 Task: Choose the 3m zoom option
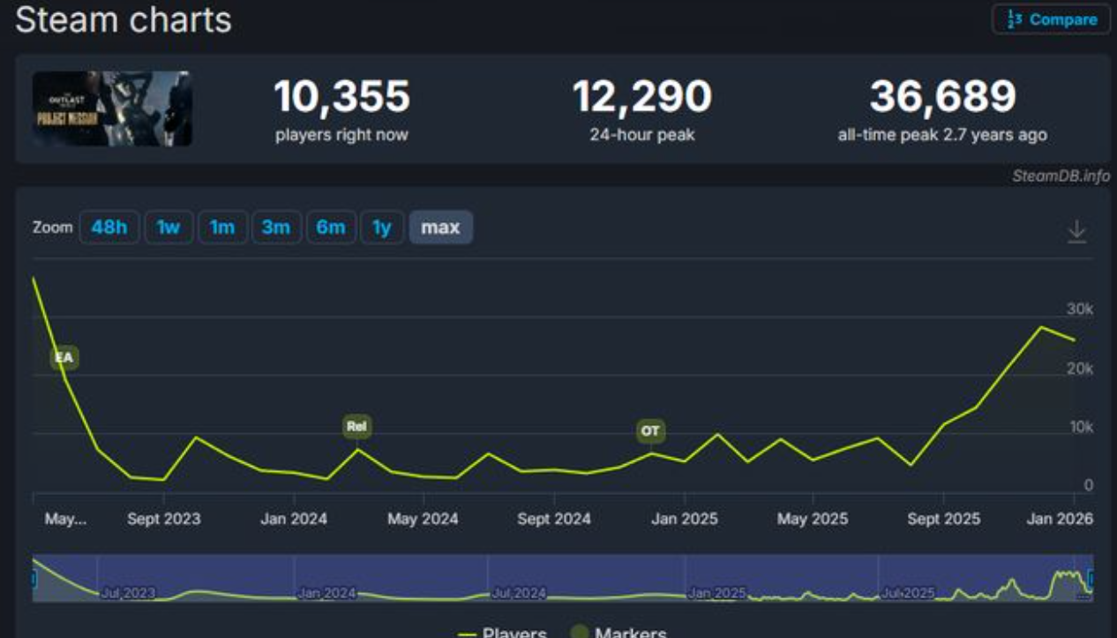(276, 228)
